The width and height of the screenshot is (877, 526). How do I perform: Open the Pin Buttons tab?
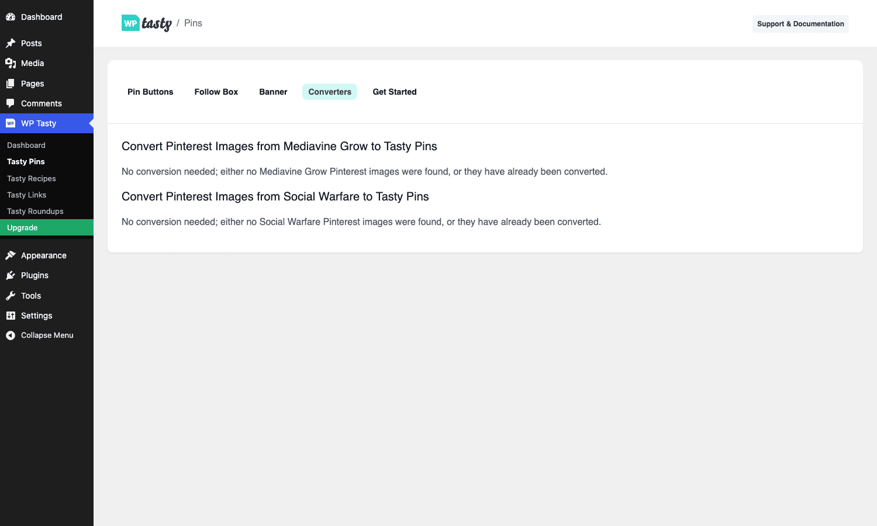click(150, 92)
